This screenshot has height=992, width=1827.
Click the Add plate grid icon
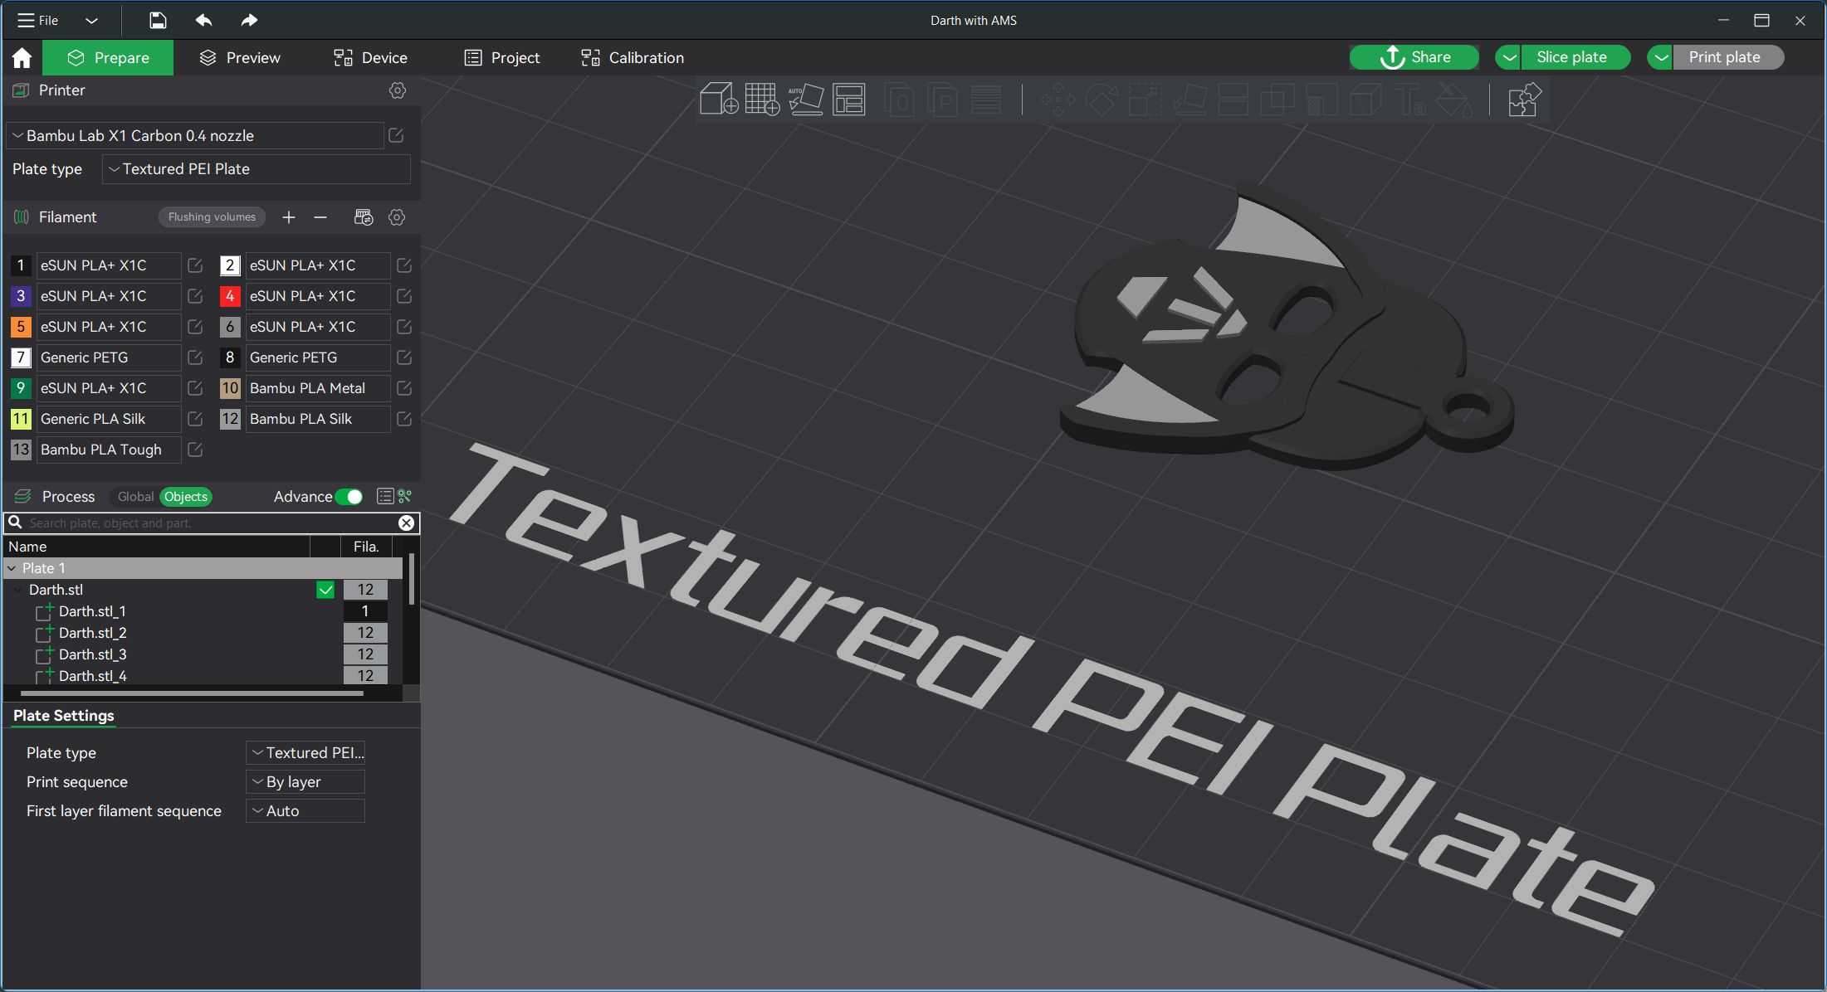[x=762, y=100]
